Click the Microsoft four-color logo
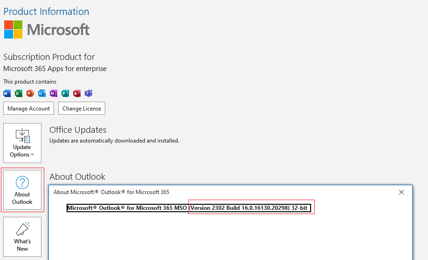 [x=13, y=30]
